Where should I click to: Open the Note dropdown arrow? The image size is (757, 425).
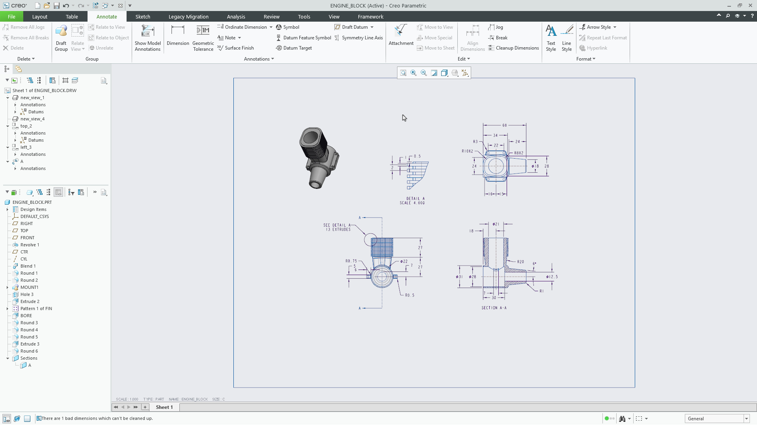click(239, 38)
